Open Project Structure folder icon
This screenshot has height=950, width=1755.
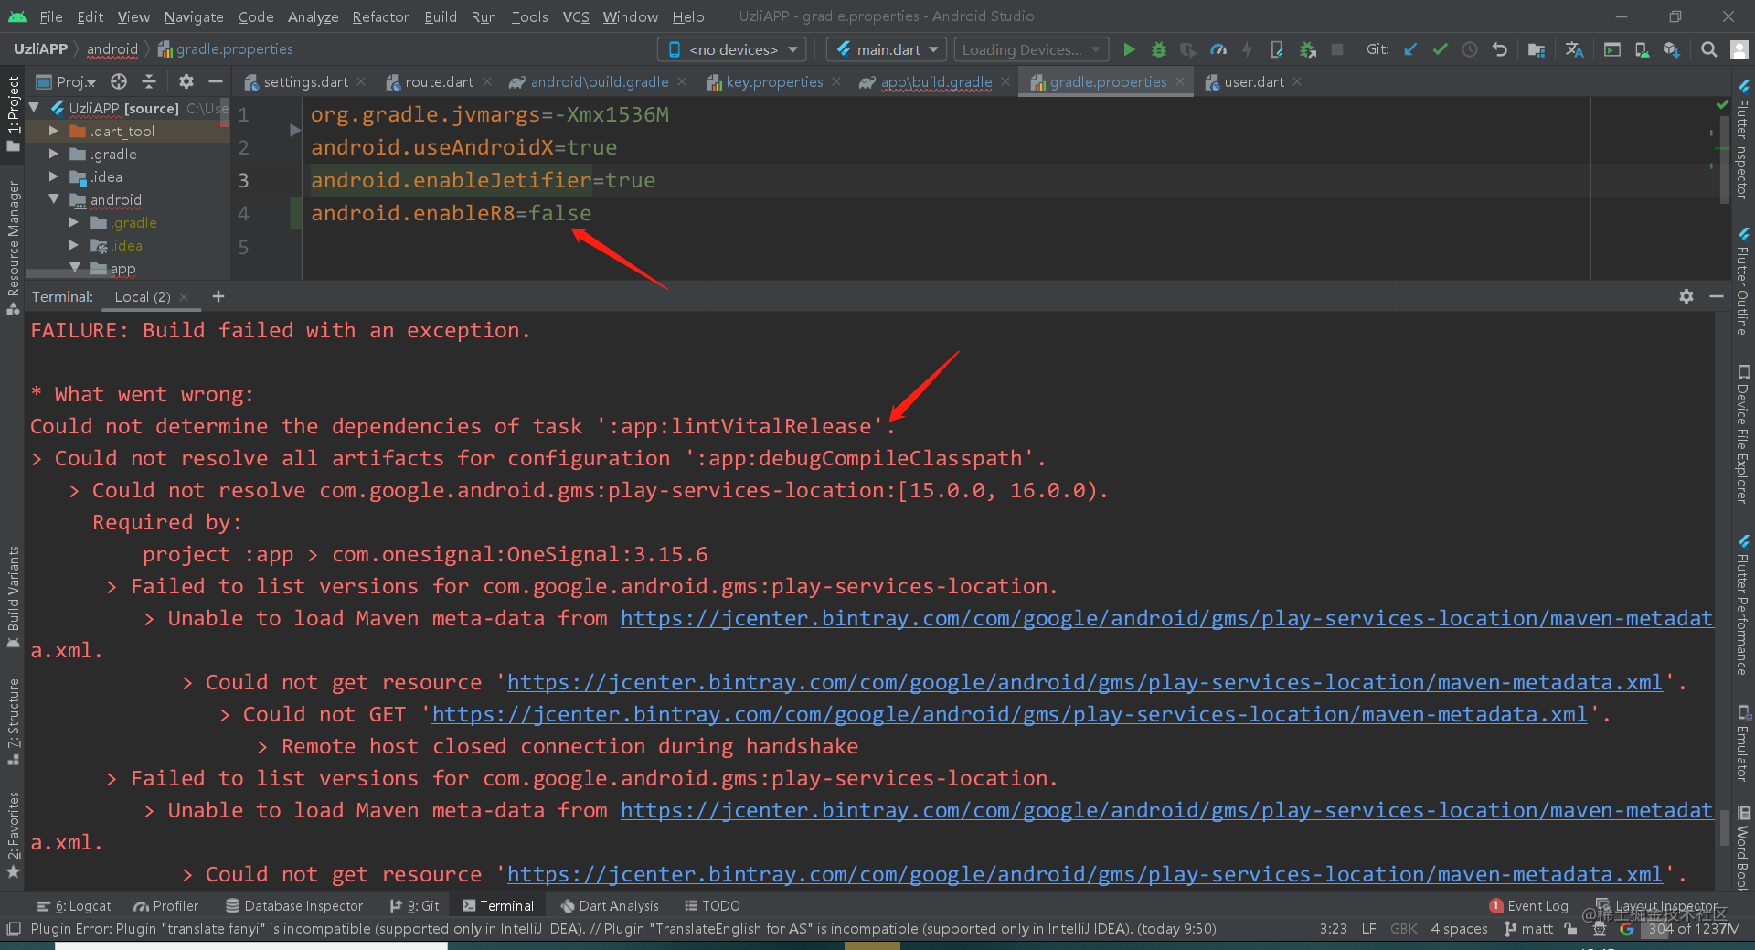click(x=1537, y=49)
